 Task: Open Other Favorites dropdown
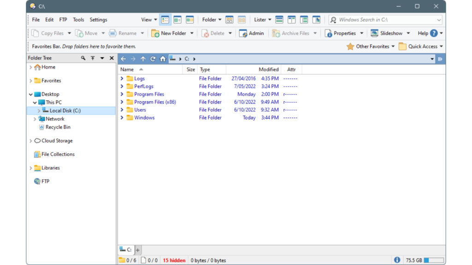[x=371, y=46]
